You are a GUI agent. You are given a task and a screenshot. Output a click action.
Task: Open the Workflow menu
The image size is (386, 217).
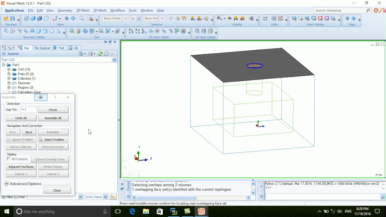point(117,10)
